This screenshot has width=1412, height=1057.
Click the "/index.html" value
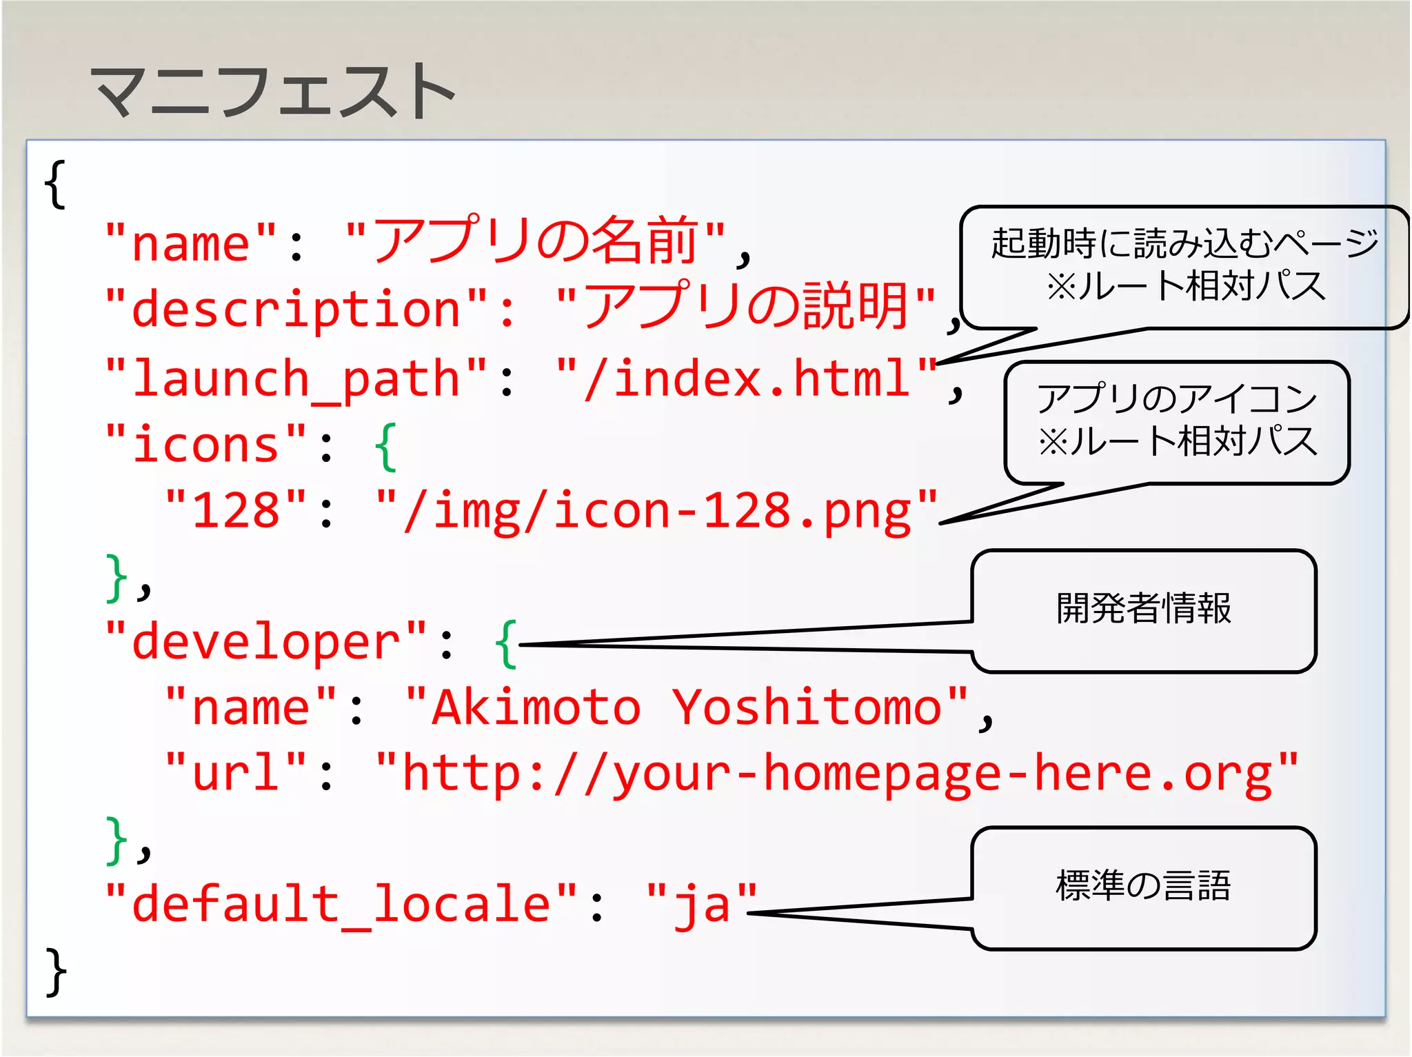746,377
